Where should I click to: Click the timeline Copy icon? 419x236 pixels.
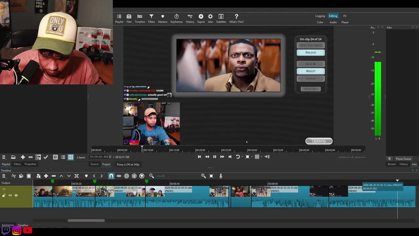pos(21,176)
